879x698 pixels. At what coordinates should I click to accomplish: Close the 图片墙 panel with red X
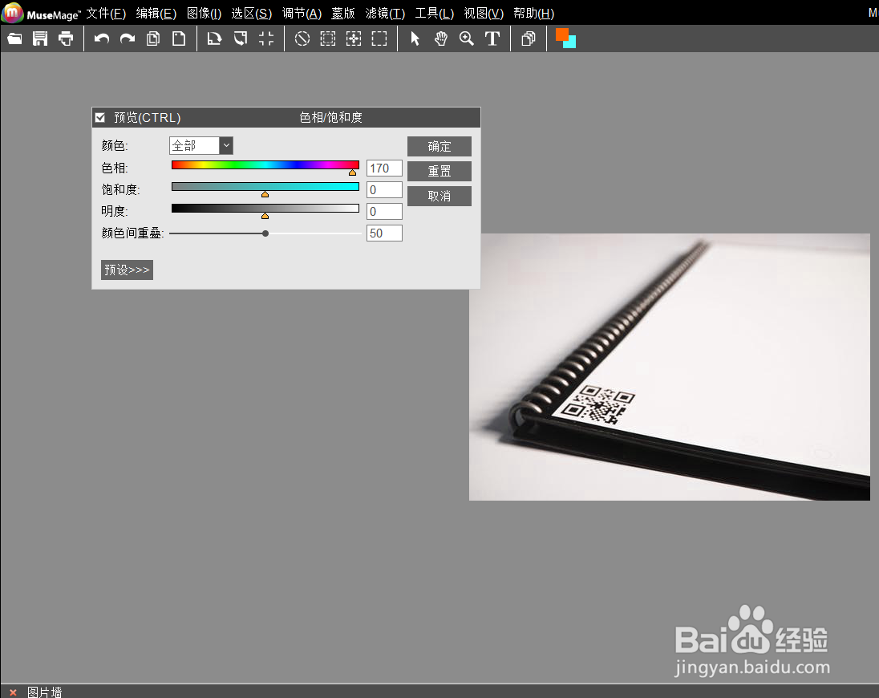pyautogui.click(x=13, y=692)
